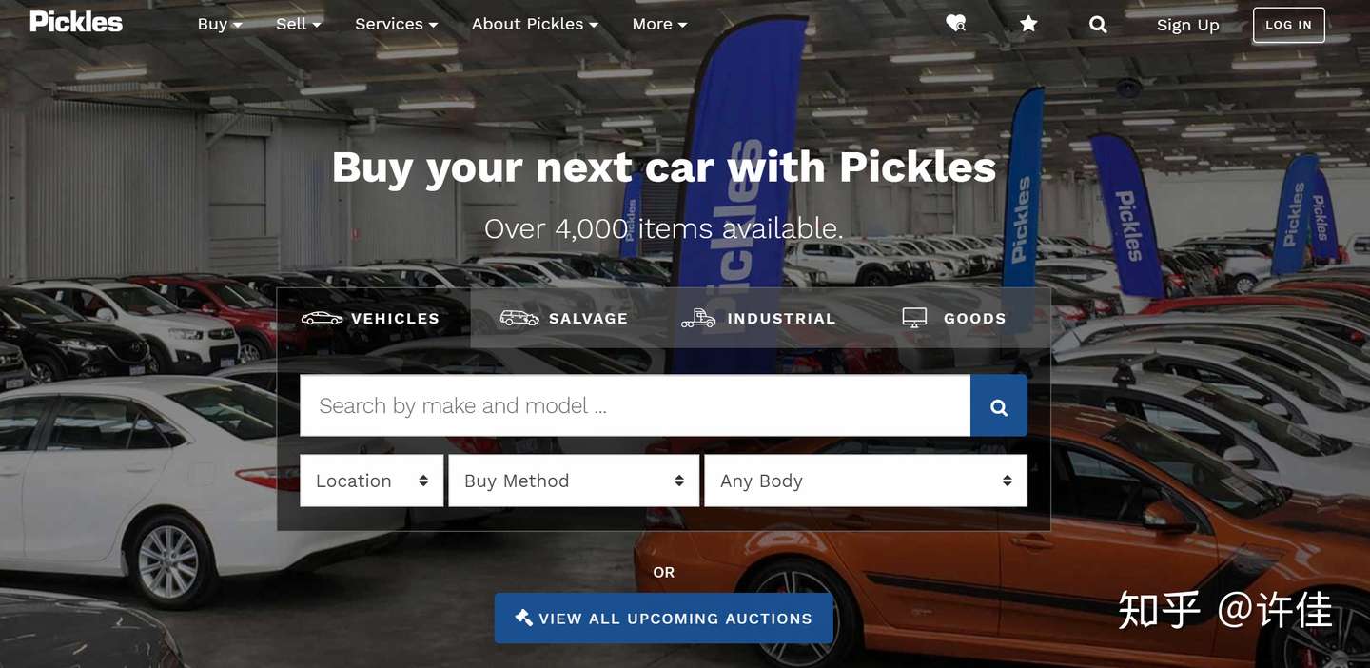Select the monitor icon for Goods
Image resolution: width=1370 pixels, height=668 pixels.
(914, 318)
